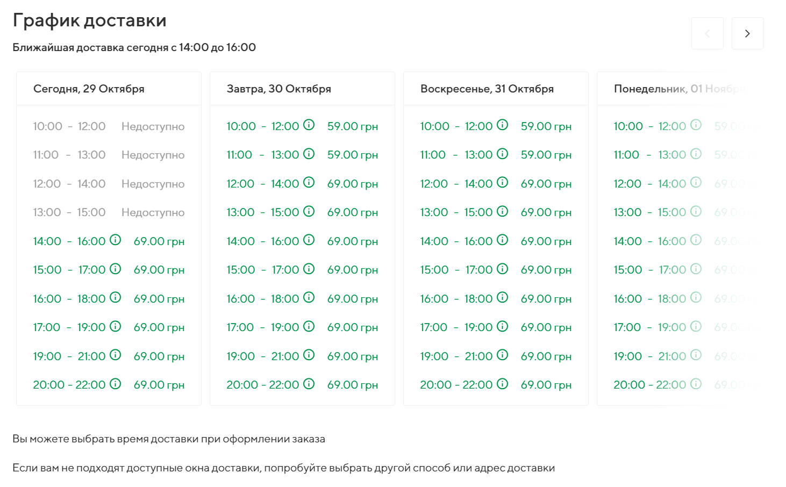The height and width of the screenshot is (487, 786).
Task: Click info icon for today's 14:00 - 16:00 slot
Action: (115, 240)
